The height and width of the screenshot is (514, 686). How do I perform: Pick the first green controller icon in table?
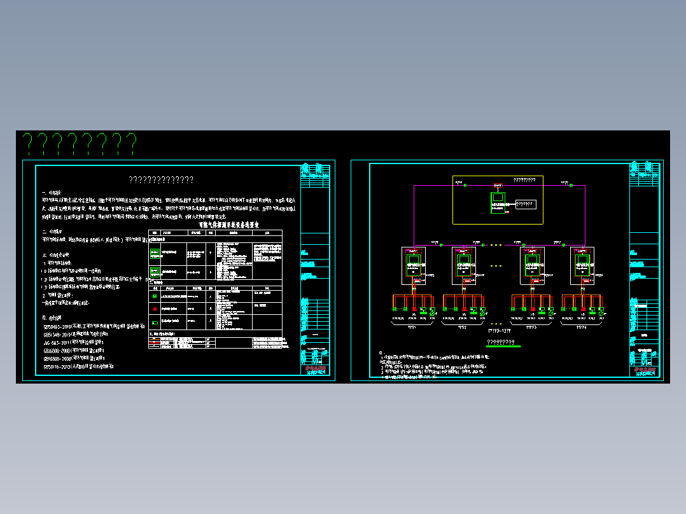(155, 253)
